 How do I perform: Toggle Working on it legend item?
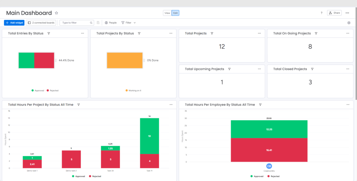coord(134,90)
